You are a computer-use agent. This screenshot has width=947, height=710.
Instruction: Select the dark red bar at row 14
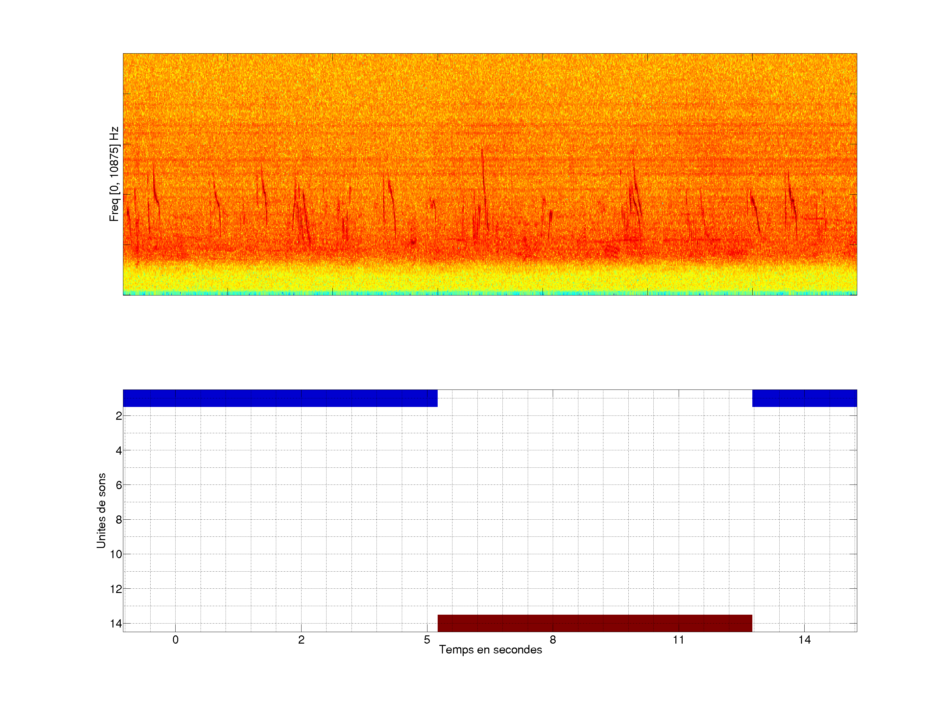[595, 623]
